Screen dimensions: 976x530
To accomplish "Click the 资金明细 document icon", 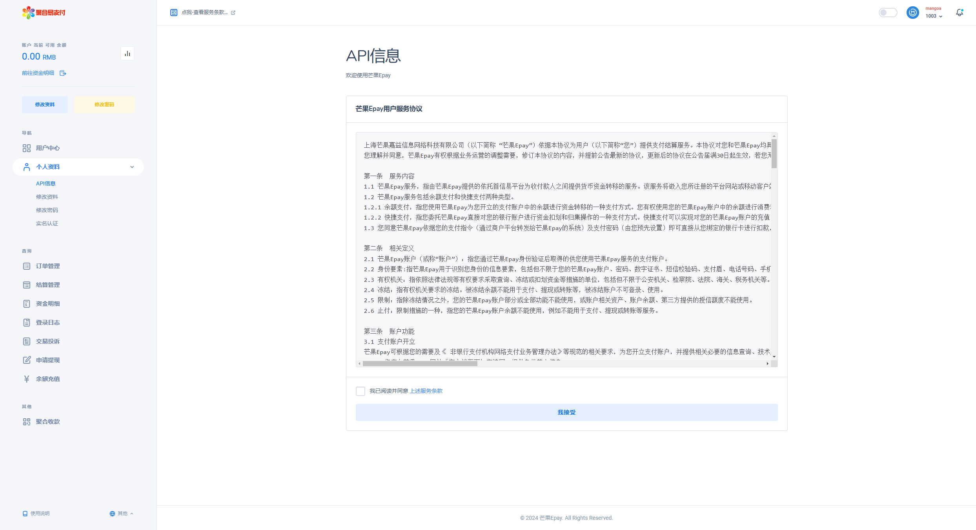I will point(27,304).
